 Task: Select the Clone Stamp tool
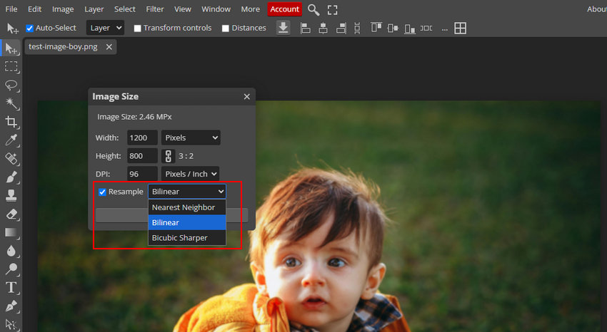tap(11, 195)
